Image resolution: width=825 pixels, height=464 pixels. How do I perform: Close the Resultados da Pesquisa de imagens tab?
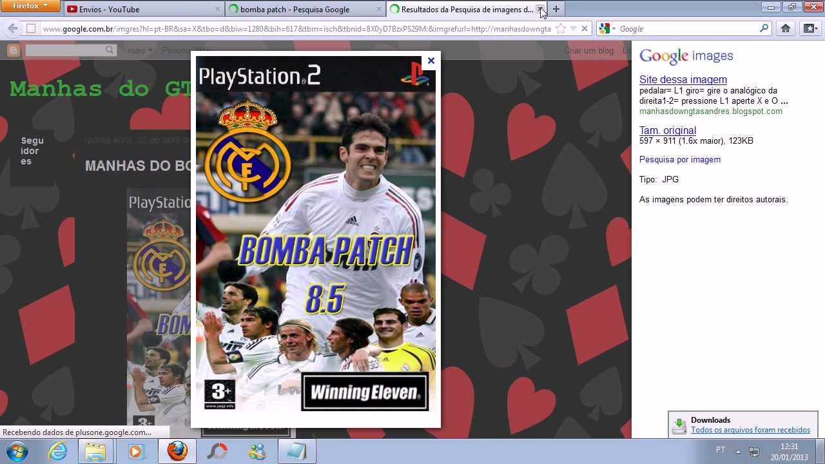point(540,9)
